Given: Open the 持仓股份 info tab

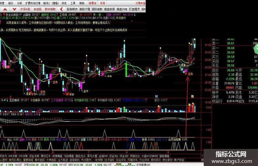Looking at the screenshot, I should click(x=167, y=160).
